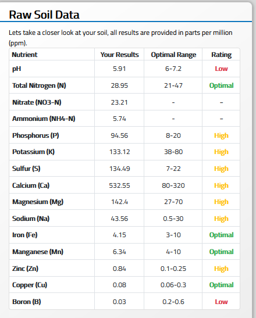The width and height of the screenshot is (256, 318).
Task: Click the Nitrate (NO3-N) row label
Action: [x=37, y=102]
